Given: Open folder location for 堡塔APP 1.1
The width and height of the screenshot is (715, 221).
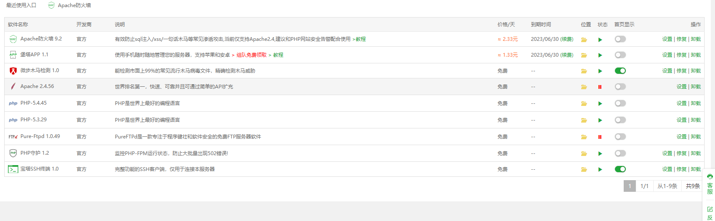Looking at the screenshot, I should (584, 55).
